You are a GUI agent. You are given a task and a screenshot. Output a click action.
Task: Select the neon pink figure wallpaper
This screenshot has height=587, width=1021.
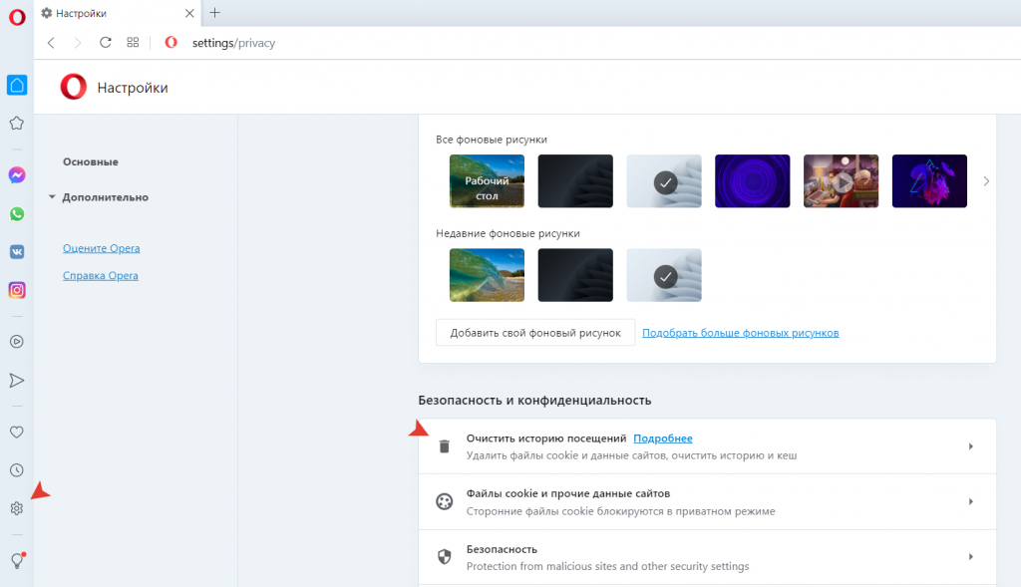(930, 181)
